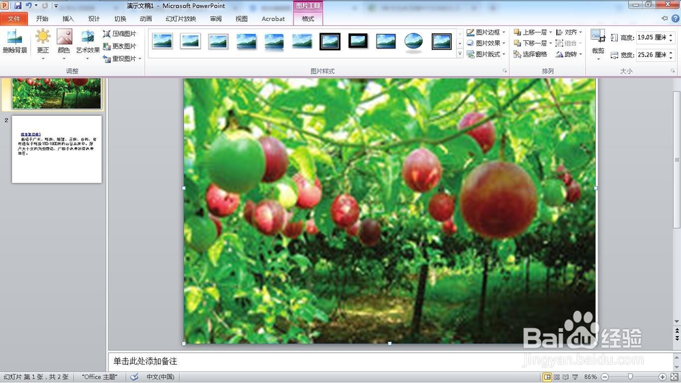Image resolution: width=681 pixels, height=383 pixels.
Task: Switch to the Review (审阅) tab
Action: pos(216,18)
